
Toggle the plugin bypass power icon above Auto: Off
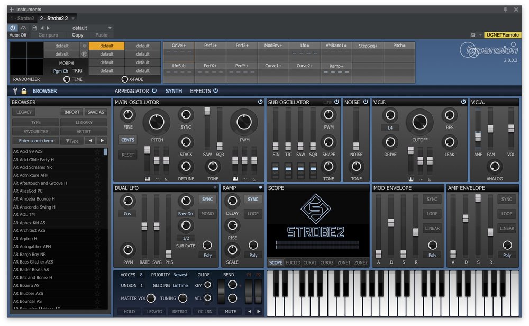point(13,28)
